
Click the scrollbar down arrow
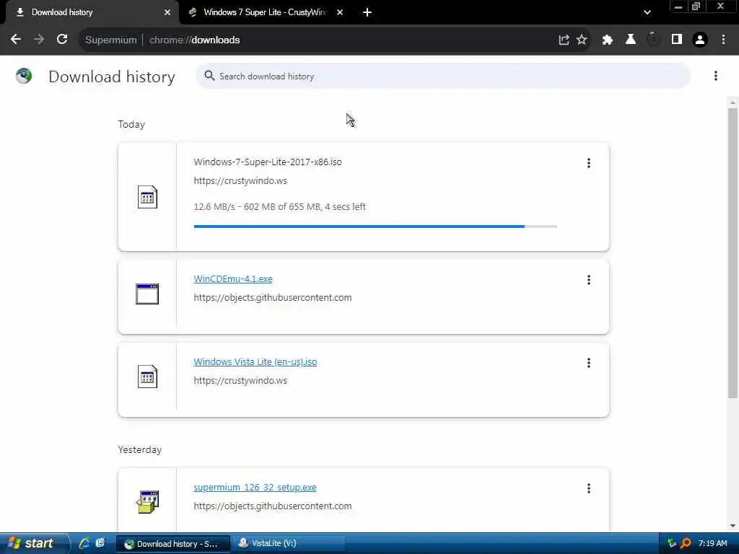tap(733, 526)
